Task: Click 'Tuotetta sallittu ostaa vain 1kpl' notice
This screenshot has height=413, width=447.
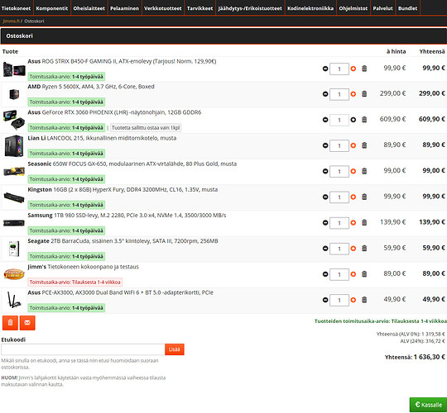Action: pyautogui.click(x=146, y=128)
